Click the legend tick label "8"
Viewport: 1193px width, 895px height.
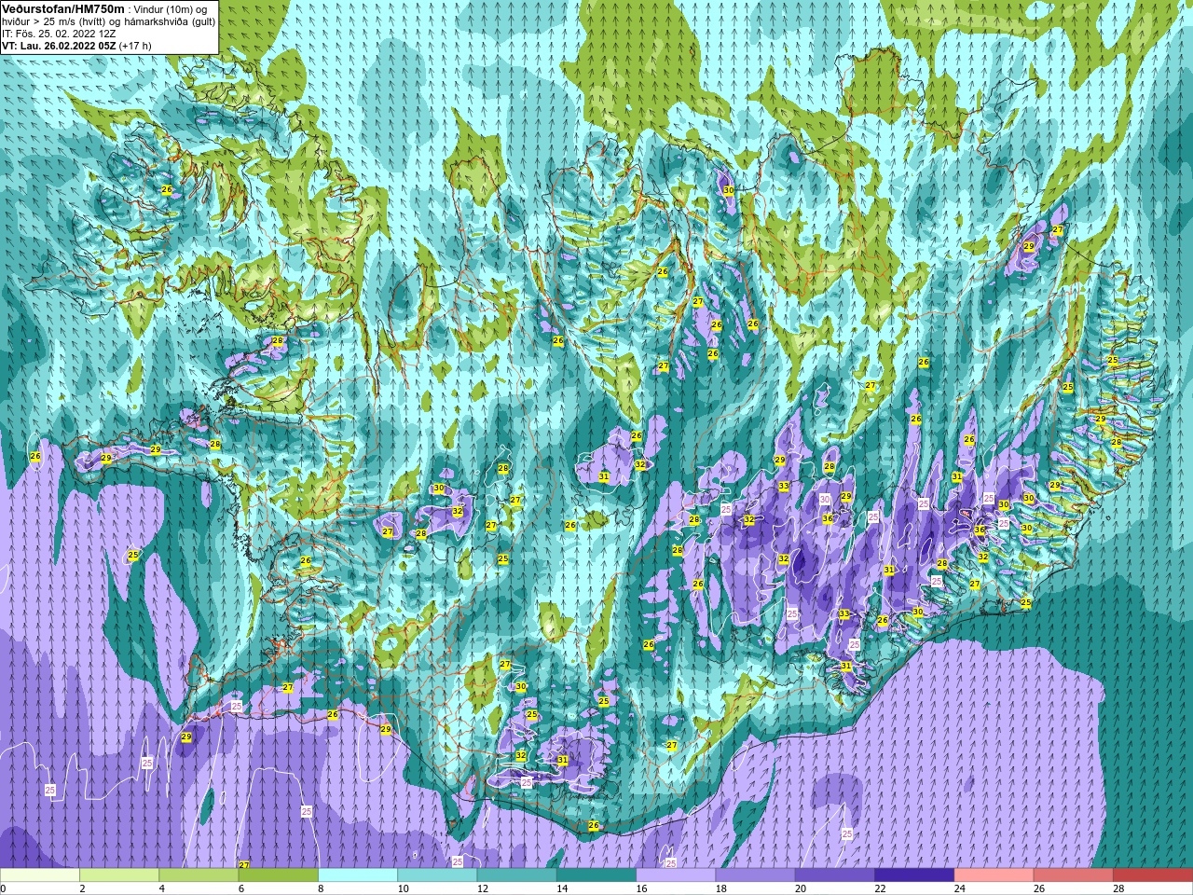(x=321, y=888)
